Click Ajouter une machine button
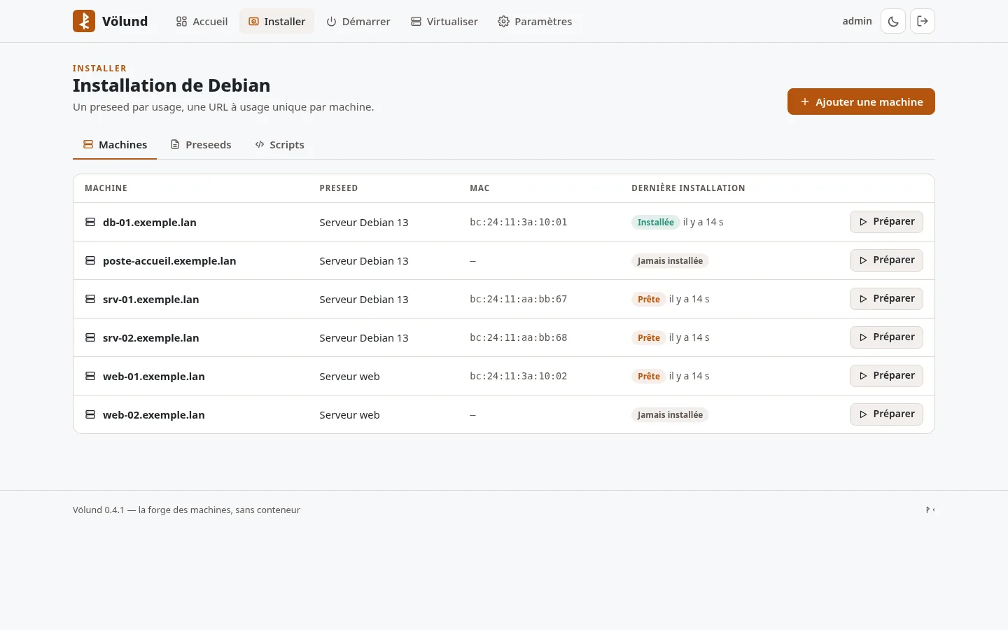Image resolution: width=1008 pixels, height=630 pixels. [861, 101]
